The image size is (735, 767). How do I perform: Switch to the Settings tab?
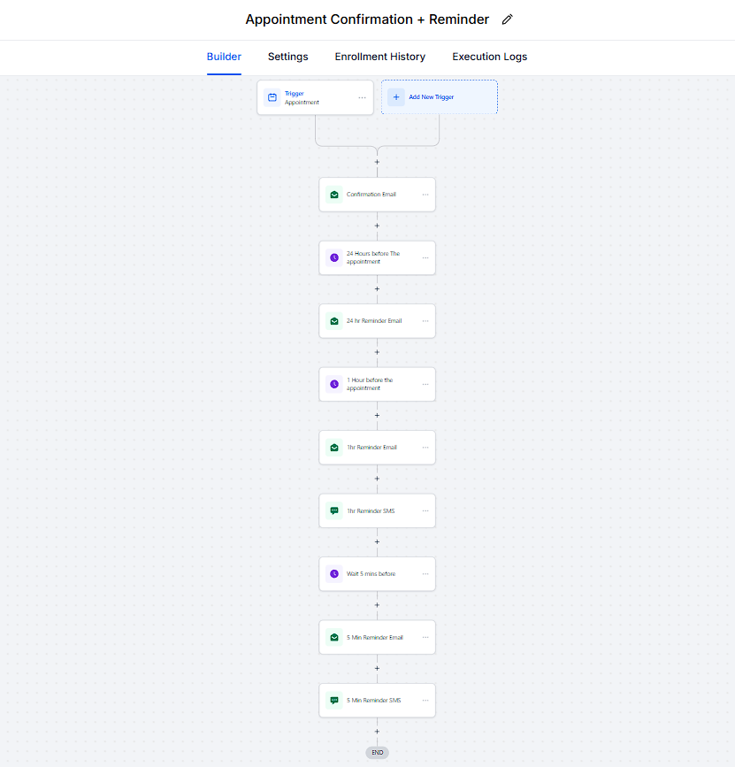(x=288, y=57)
